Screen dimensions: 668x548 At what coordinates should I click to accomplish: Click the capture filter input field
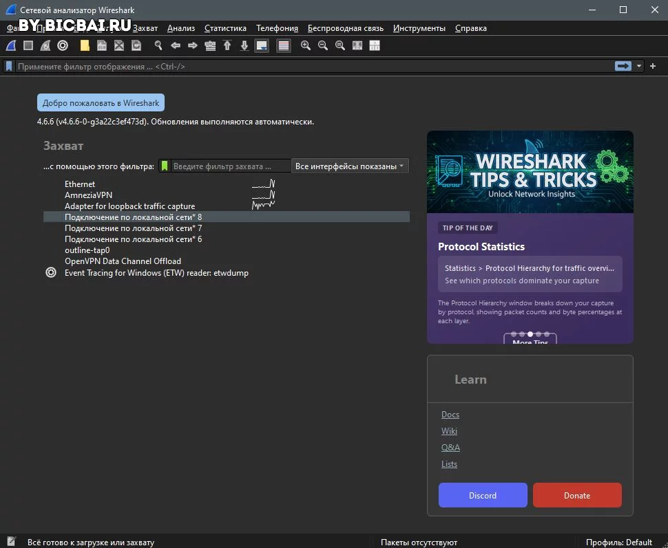(x=231, y=166)
